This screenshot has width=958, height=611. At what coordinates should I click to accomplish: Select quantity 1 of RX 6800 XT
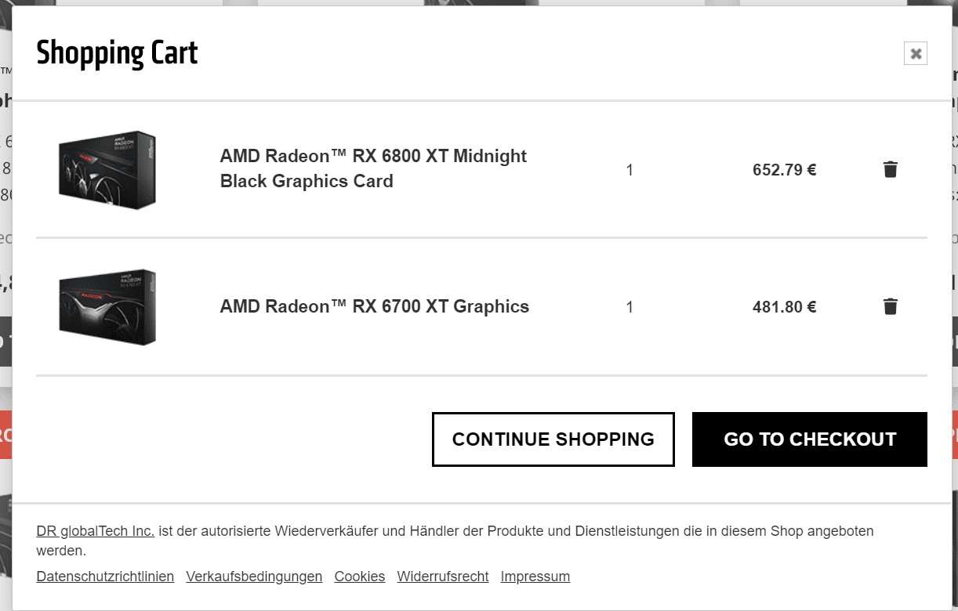(x=630, y=170)
